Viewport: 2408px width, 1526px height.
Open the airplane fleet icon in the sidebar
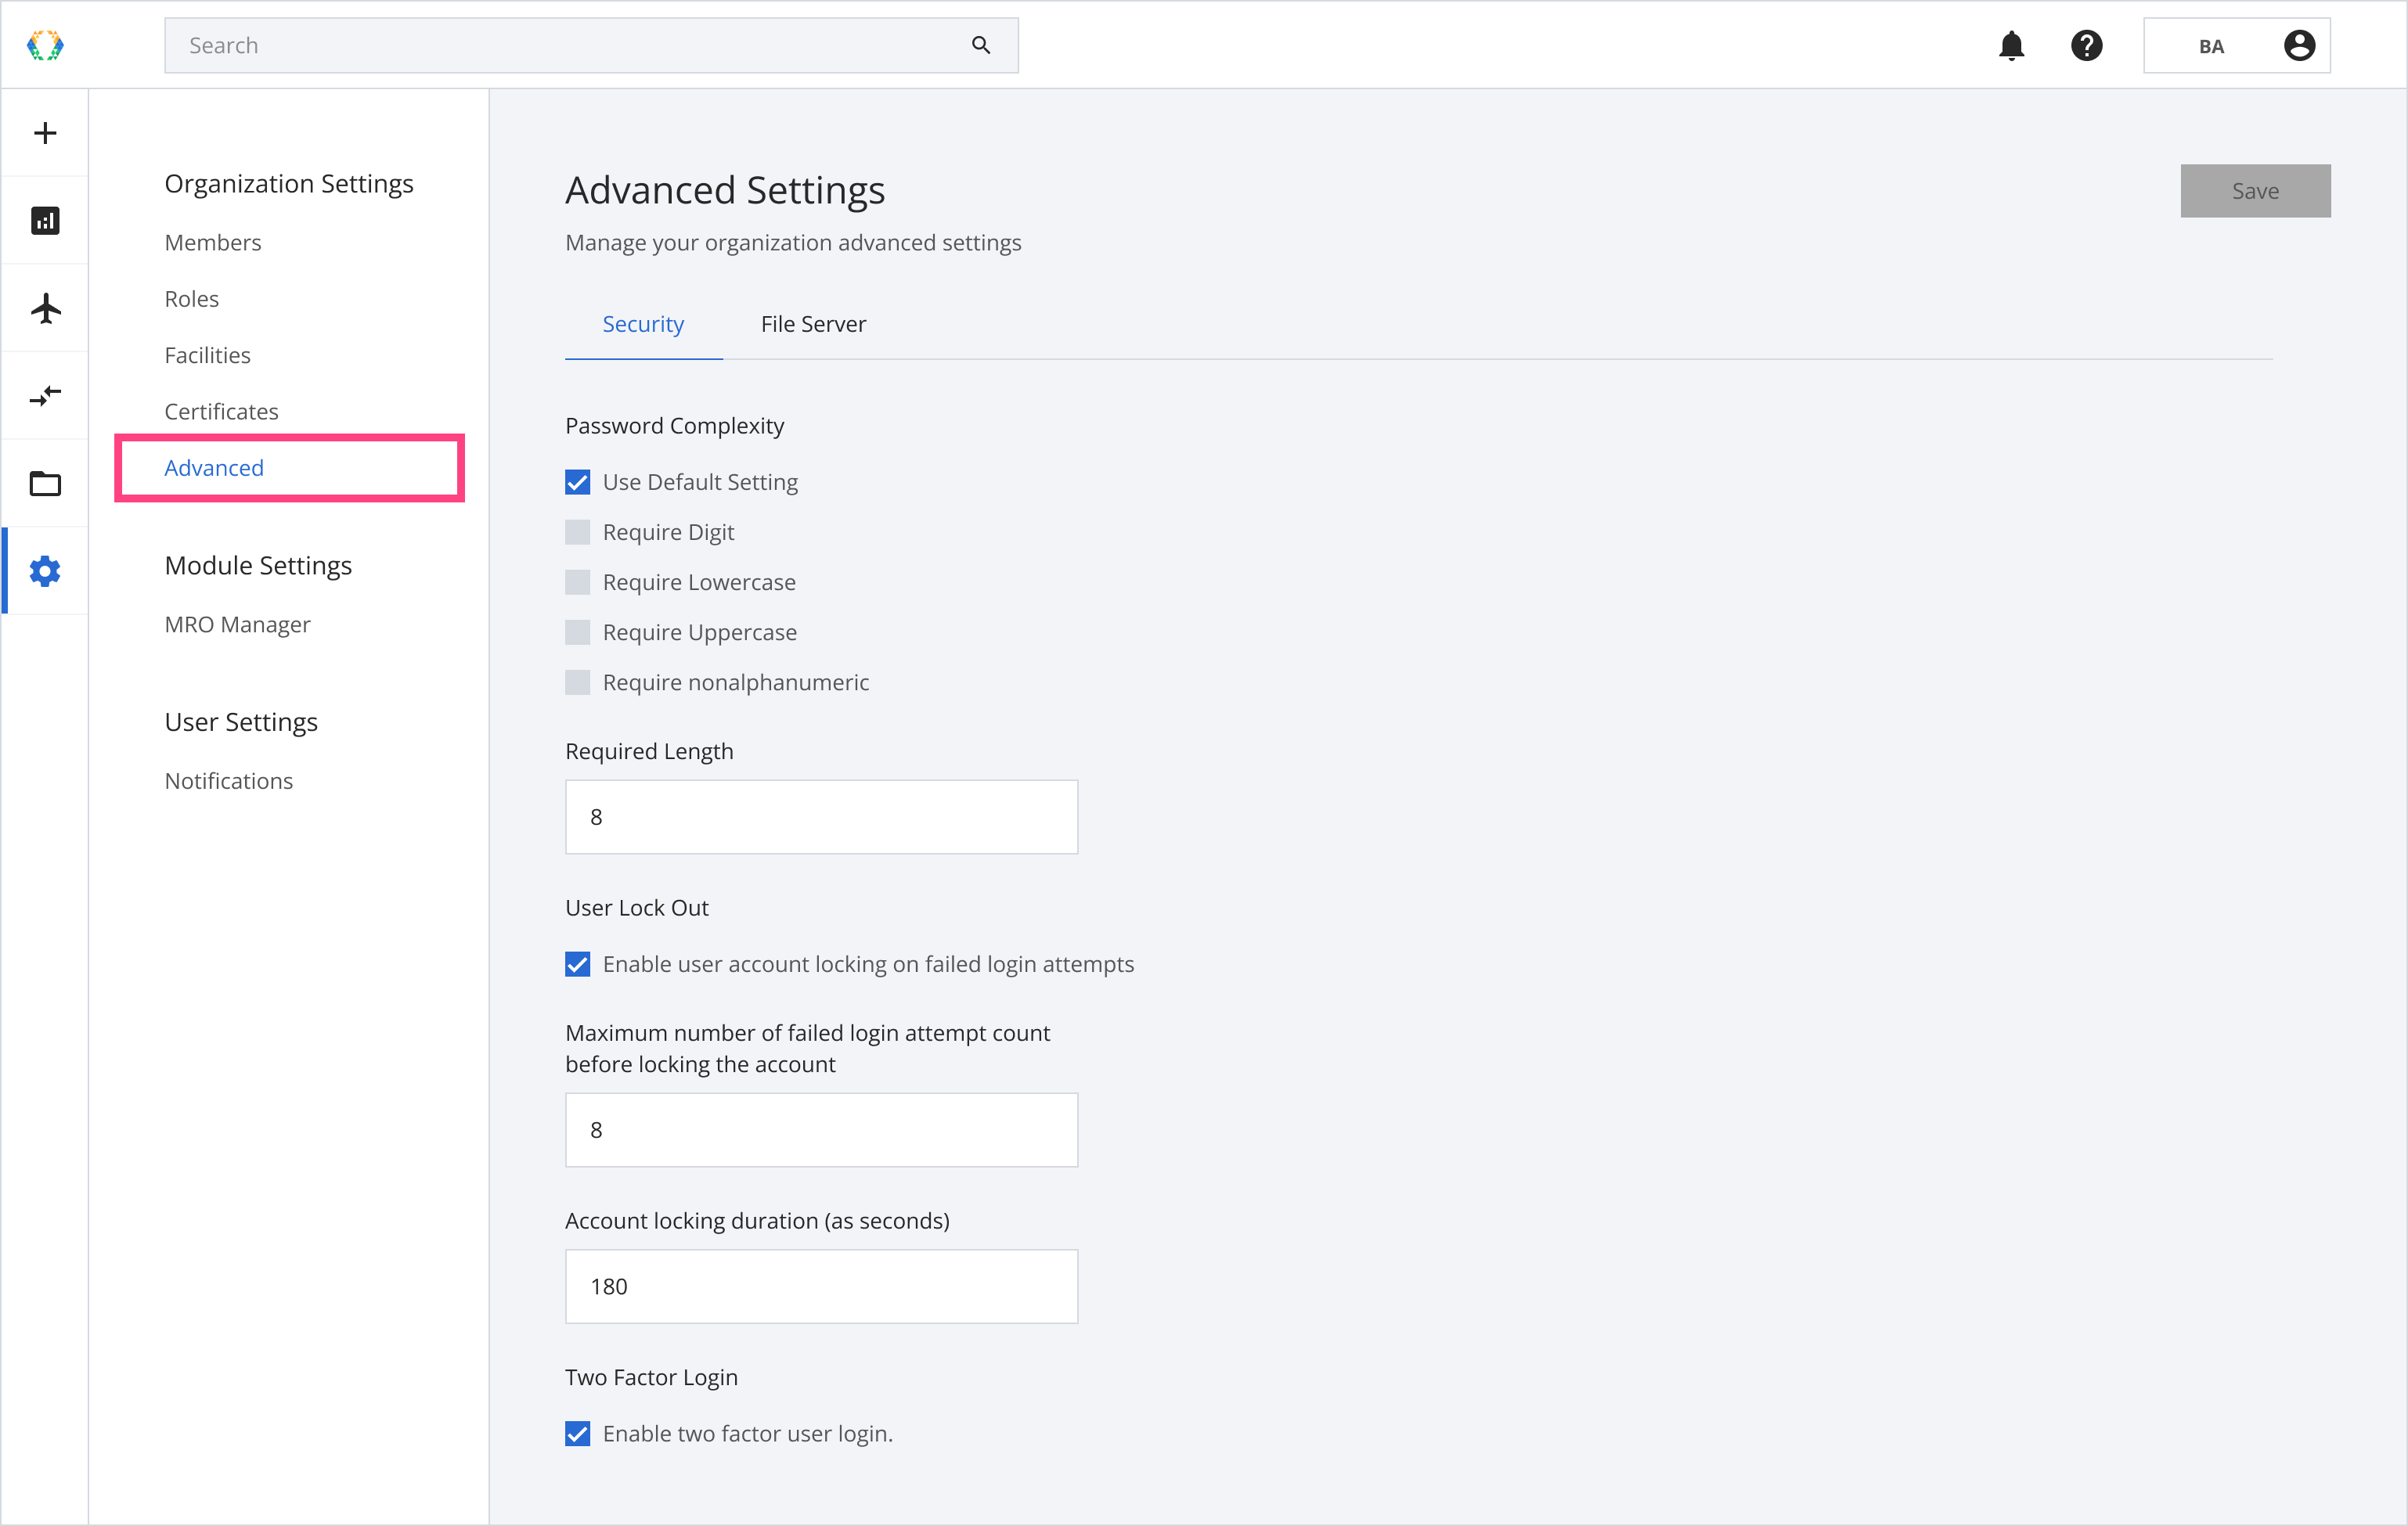(45, 308)
